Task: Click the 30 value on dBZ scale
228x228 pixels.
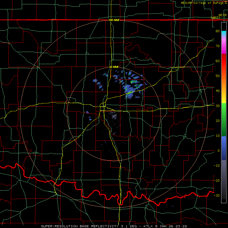Action: [218, 106]
